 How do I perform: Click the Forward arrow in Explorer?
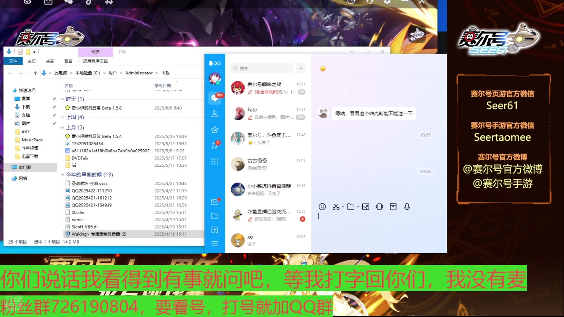(x=20, y=73)
